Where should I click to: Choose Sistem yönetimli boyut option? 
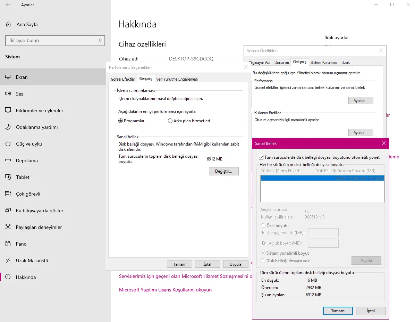263,253
